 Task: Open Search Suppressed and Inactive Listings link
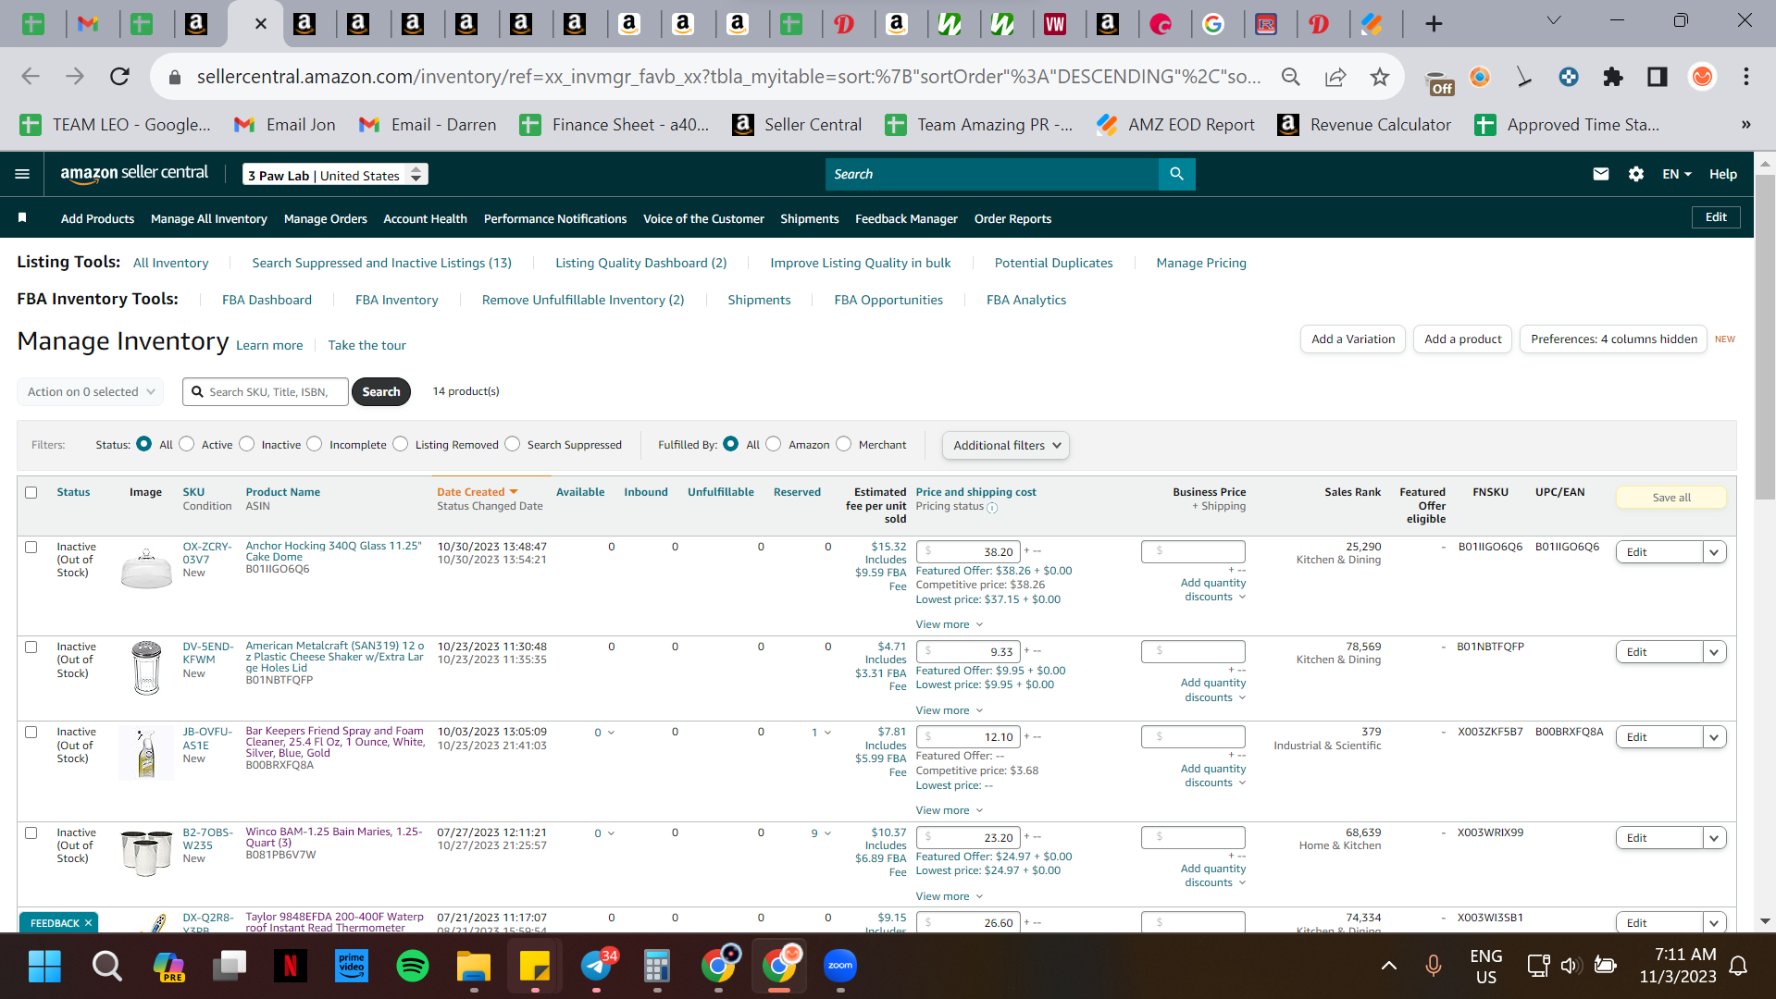coord(382,263)
